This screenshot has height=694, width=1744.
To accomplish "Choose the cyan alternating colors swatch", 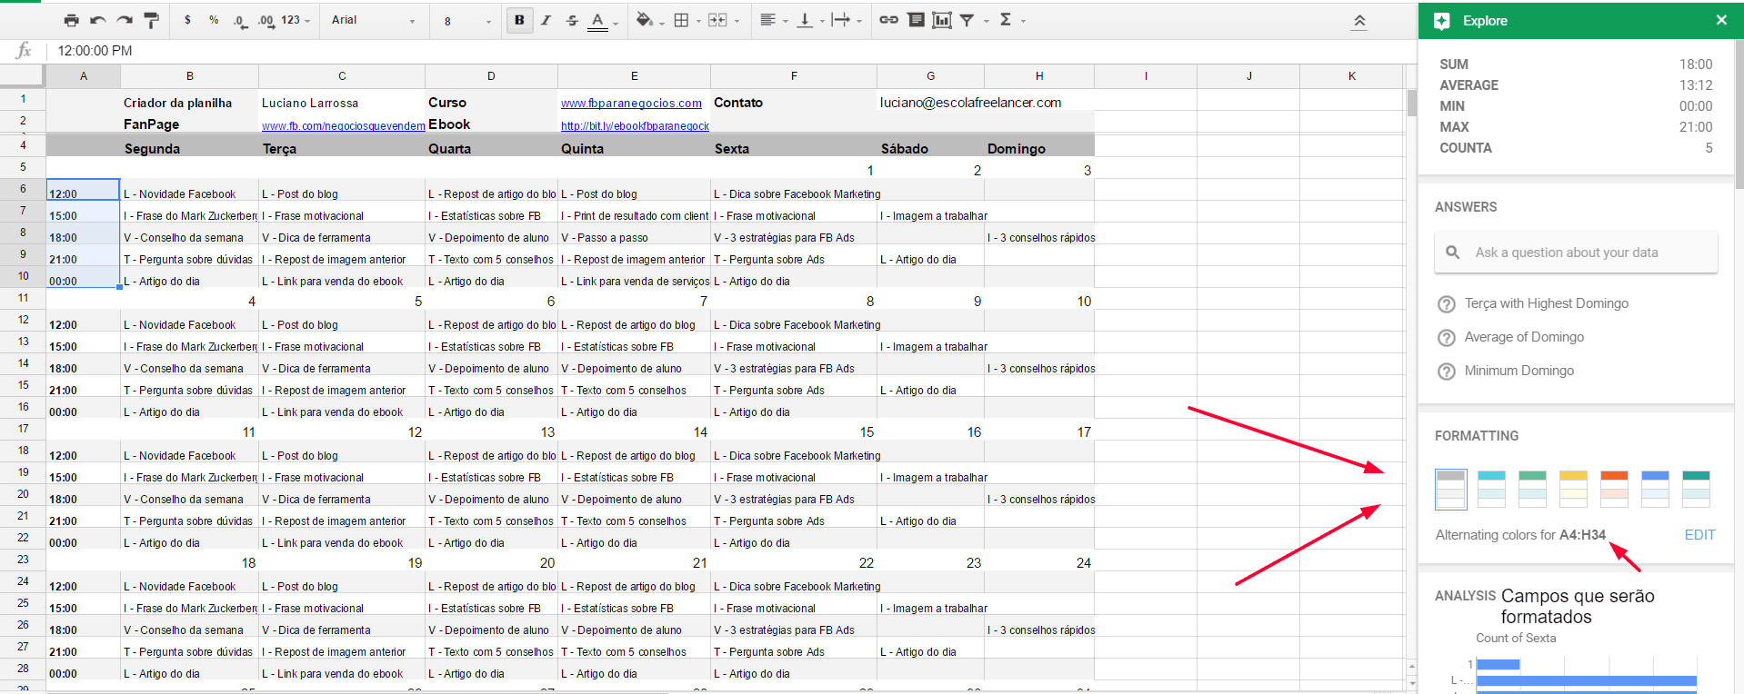I will (1491, 489).
